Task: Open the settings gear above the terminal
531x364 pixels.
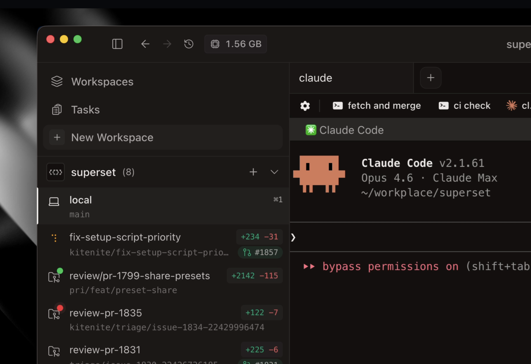Action: (305, 106)
